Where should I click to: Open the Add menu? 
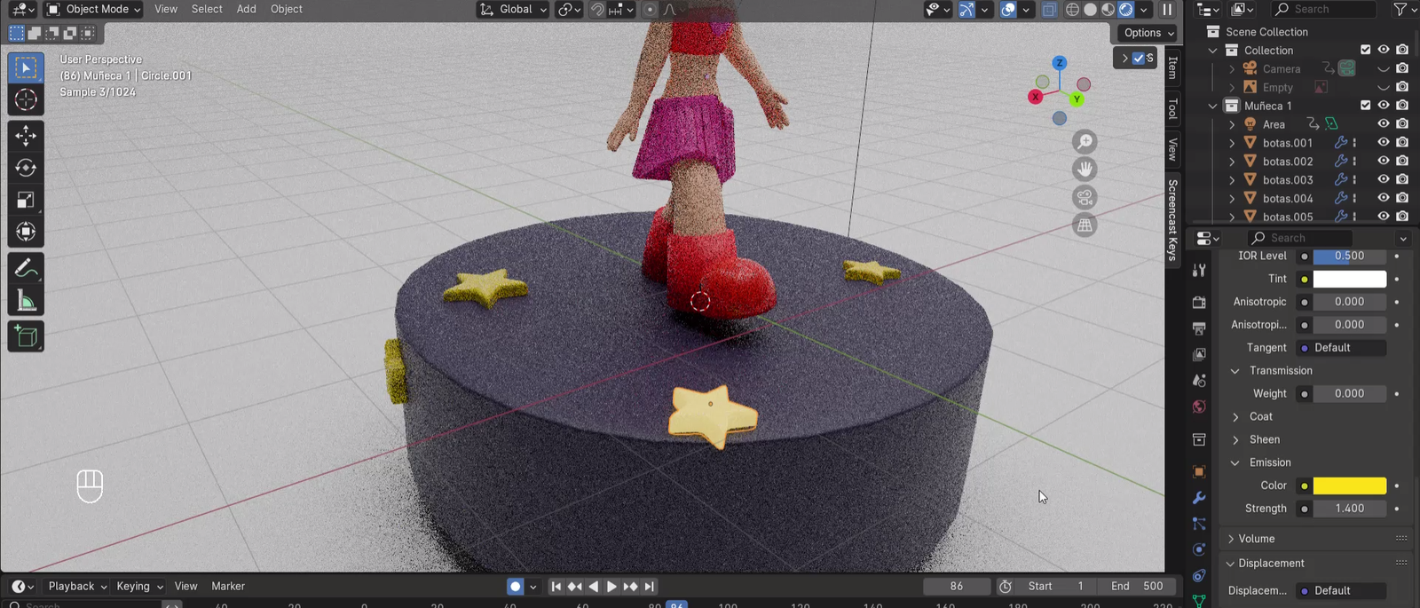[246, 9]
